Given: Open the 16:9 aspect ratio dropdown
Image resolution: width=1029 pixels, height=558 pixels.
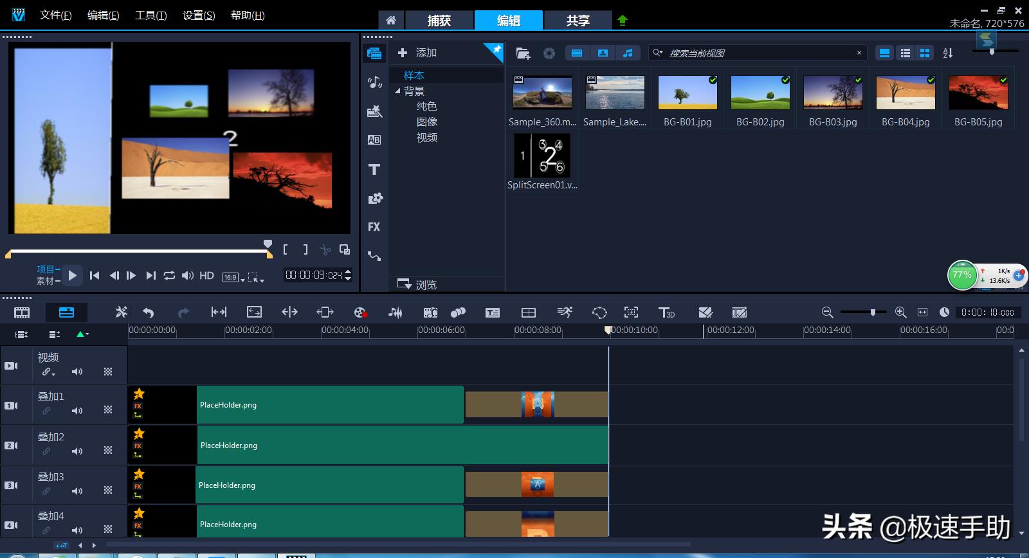Looking at the screenshot, I should [x=233, y=278].
